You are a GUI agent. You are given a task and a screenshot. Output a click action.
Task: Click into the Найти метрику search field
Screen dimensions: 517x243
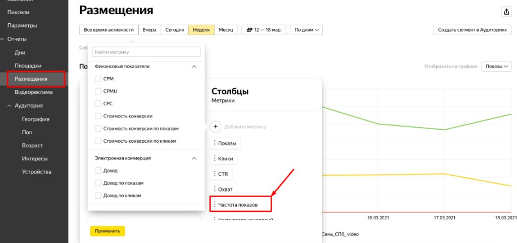[146, 52]
